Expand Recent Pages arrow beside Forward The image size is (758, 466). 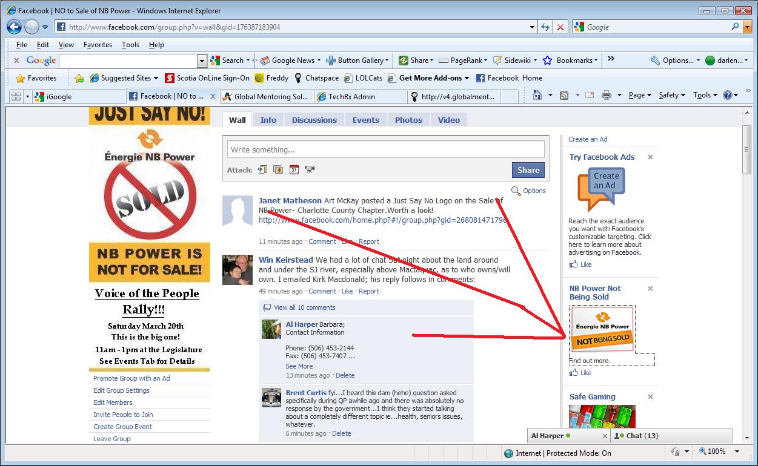[45, 27]
